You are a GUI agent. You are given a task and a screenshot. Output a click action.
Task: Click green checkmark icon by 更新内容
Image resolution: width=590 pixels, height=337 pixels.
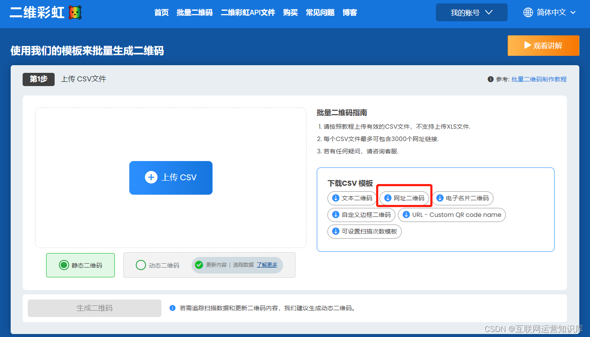point(199,265)
